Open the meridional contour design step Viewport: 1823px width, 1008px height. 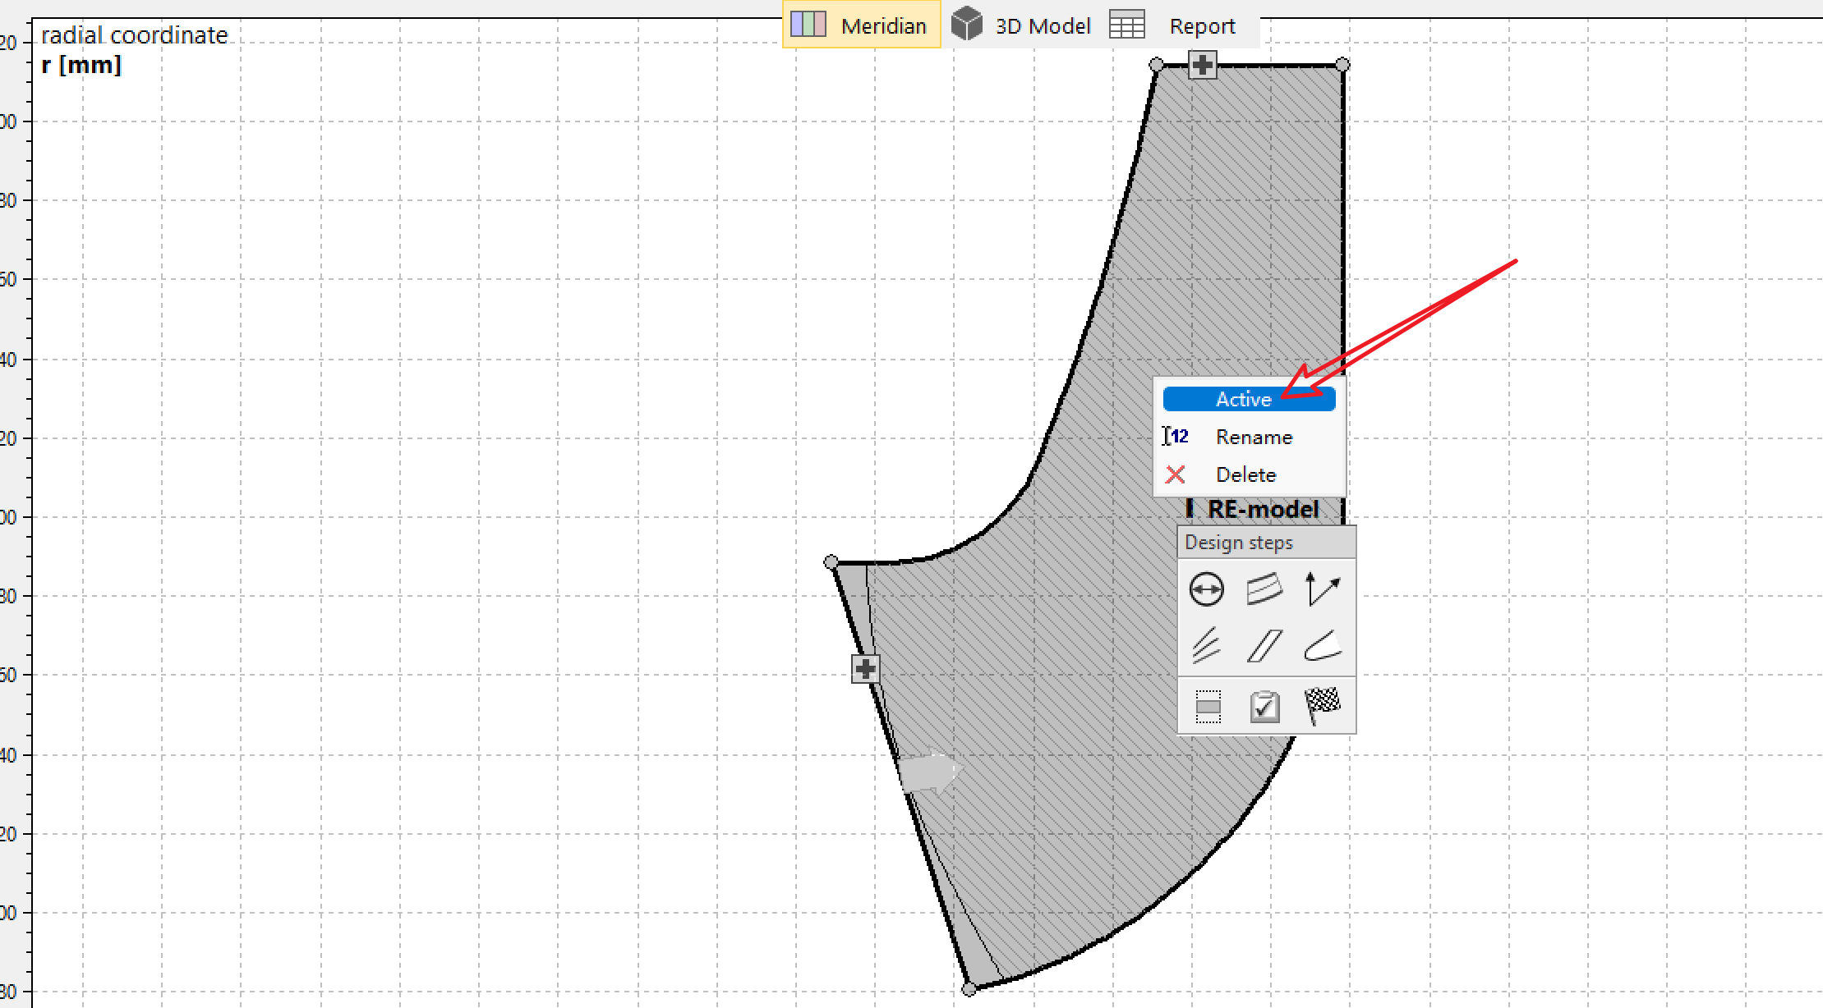pyautogui.click(x=1264, y=589)
